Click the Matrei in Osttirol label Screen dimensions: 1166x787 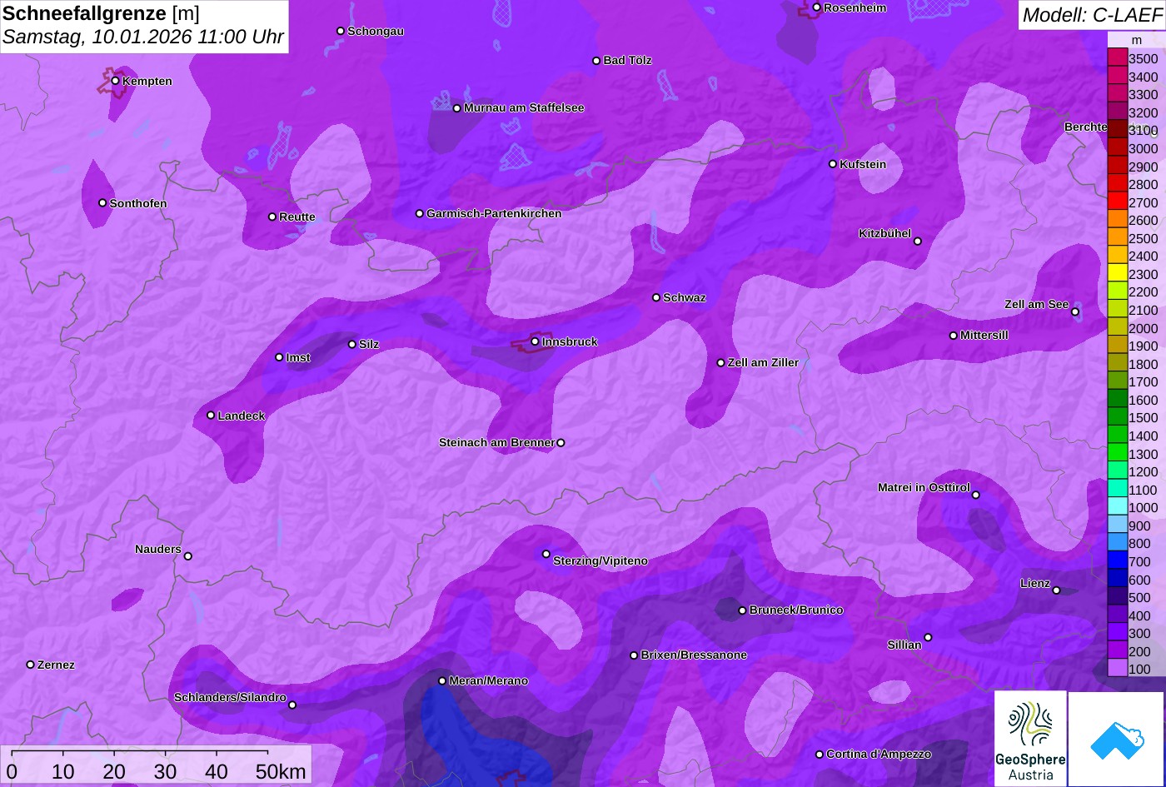tap(924, 488)
